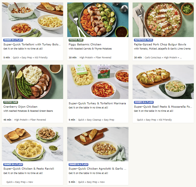Open the Basil Pesto & Mozzarella Focaccia photo
This screenshot has height=187, width=196.
coord(163,82)
